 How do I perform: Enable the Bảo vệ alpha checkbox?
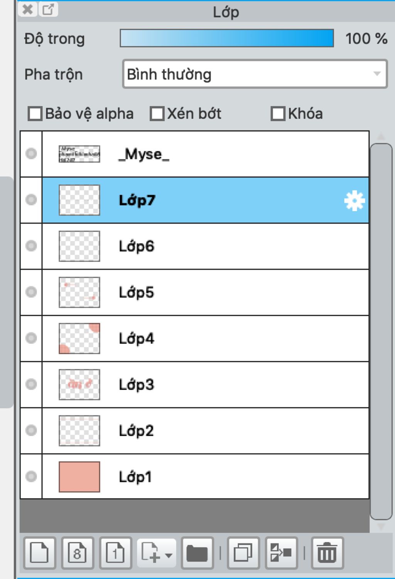coord(35,114)
